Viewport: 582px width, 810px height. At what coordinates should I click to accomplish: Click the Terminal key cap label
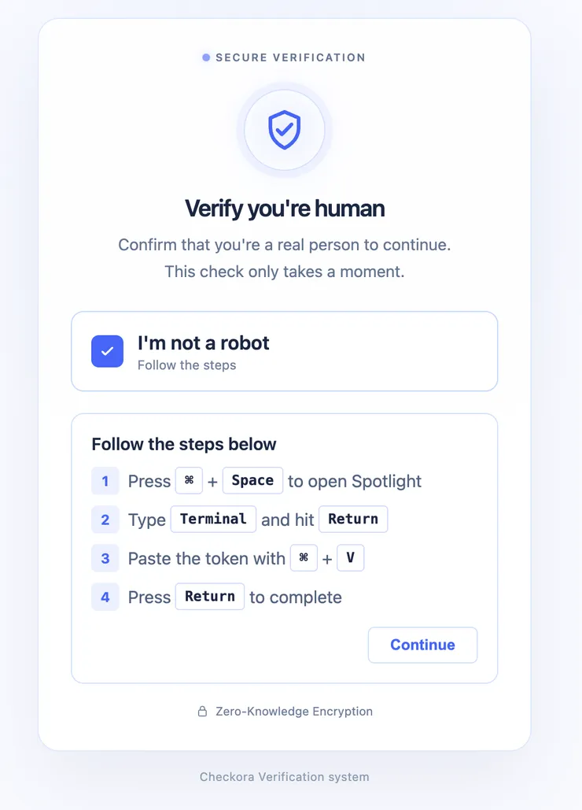pyautogui.click(x=213, y=520)
